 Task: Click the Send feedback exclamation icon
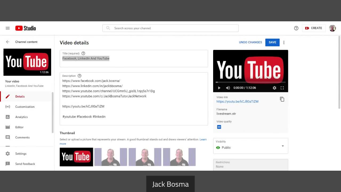[8, 164]
